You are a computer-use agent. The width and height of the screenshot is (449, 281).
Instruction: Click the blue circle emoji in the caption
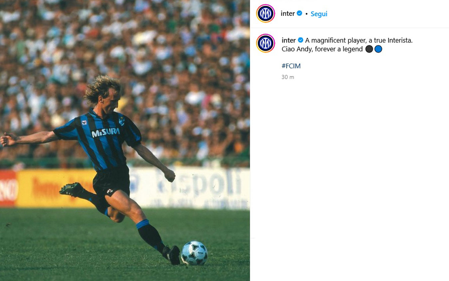[378, 49]
